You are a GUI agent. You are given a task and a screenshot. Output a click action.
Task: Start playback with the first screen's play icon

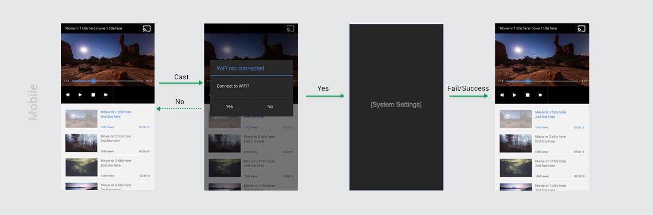pyautogui.click(x=81, y=94)
